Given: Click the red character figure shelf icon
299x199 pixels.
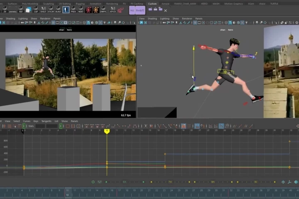Looking at the screenshot, I should pos(88,10).
